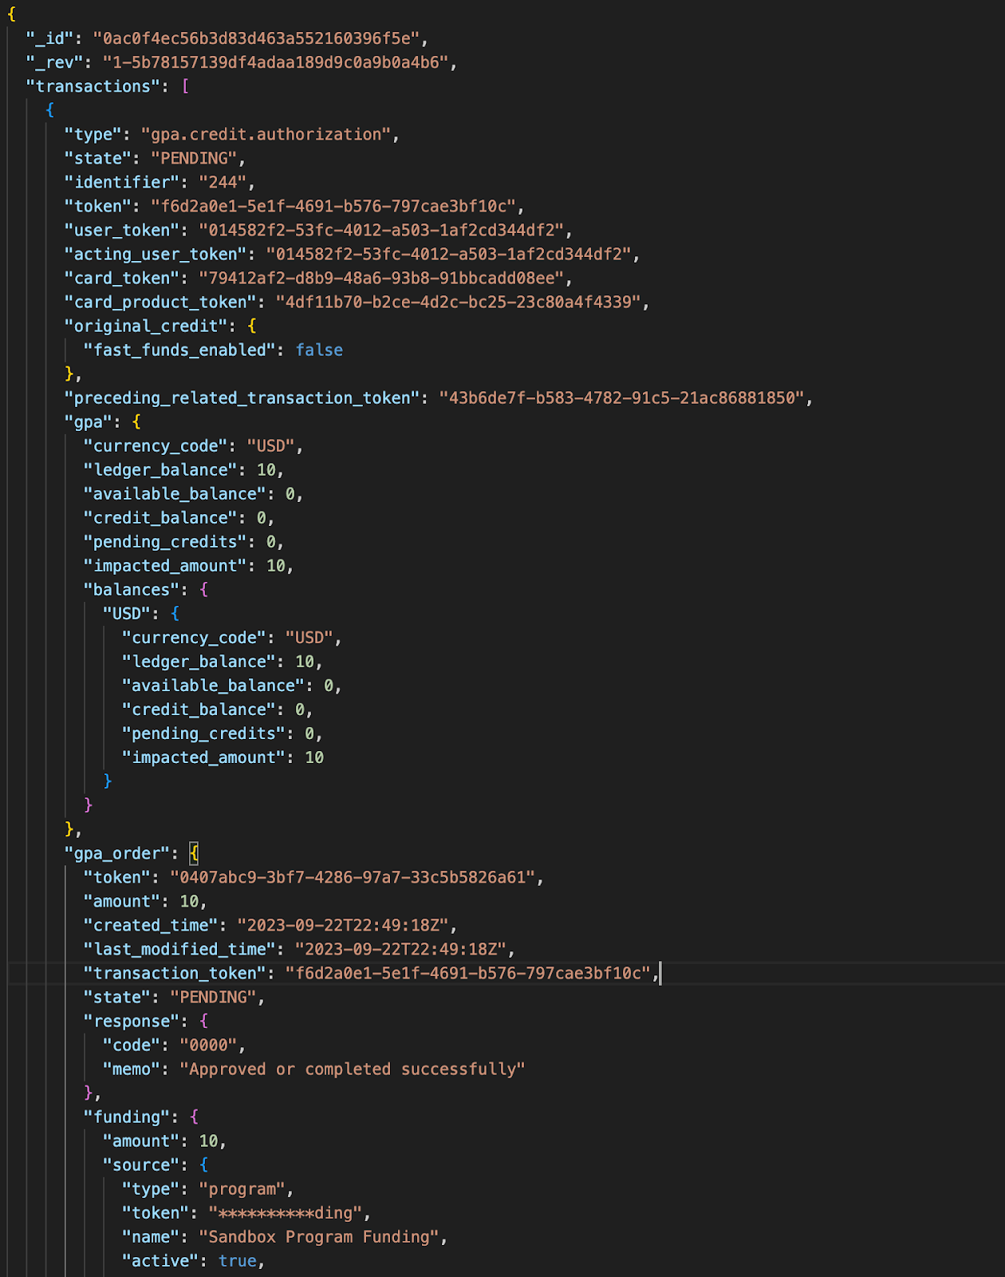The height and width of the screenshot is (1277, 1005).
Task: Click the "original_credit" key
Action: tap(145, 326)
